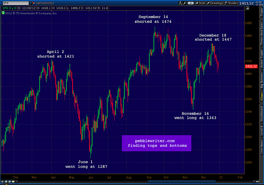The width and height of the screenshot is (264, 185).
Task: Click the D: 12/28/12 date field
Action: click(26, 8)
